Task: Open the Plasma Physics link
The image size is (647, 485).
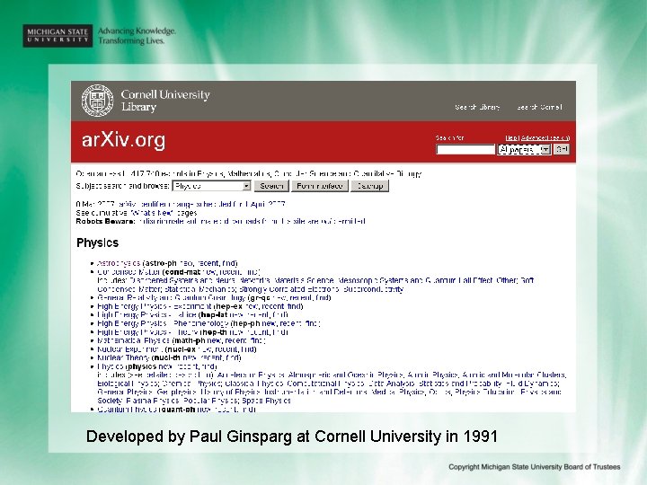Action: (x=153, y=401)
